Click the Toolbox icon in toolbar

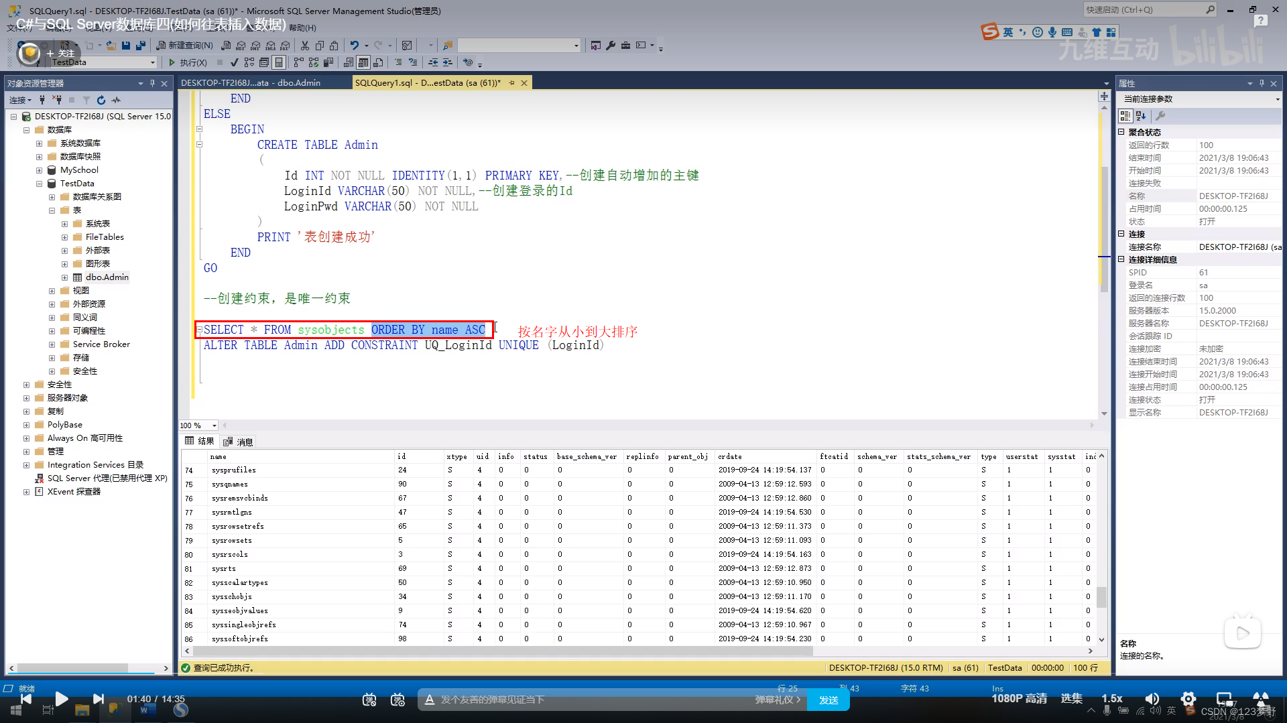point(625,46)
